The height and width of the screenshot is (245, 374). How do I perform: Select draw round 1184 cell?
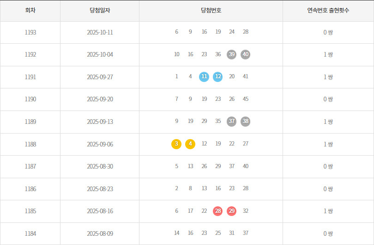click(30, 233)
